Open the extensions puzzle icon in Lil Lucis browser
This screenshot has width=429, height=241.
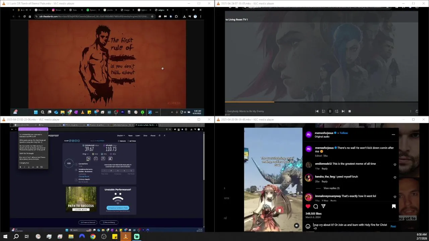[x=176, y=16]
